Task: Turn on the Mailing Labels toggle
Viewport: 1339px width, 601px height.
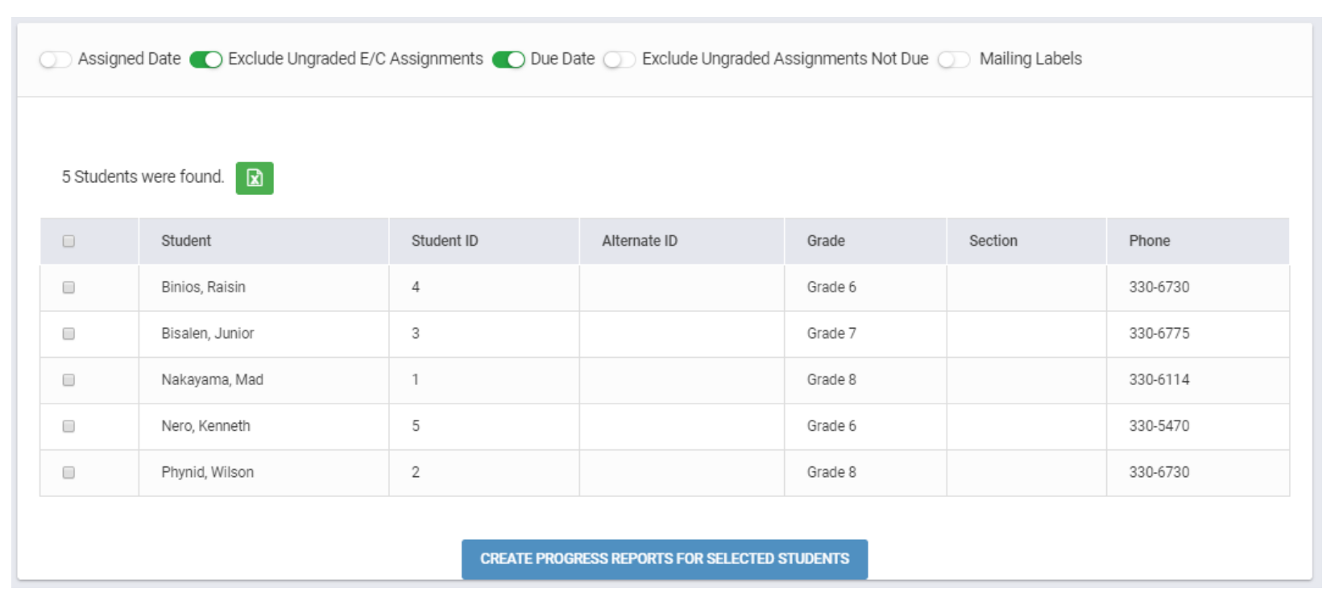Action: coord(953,60)
